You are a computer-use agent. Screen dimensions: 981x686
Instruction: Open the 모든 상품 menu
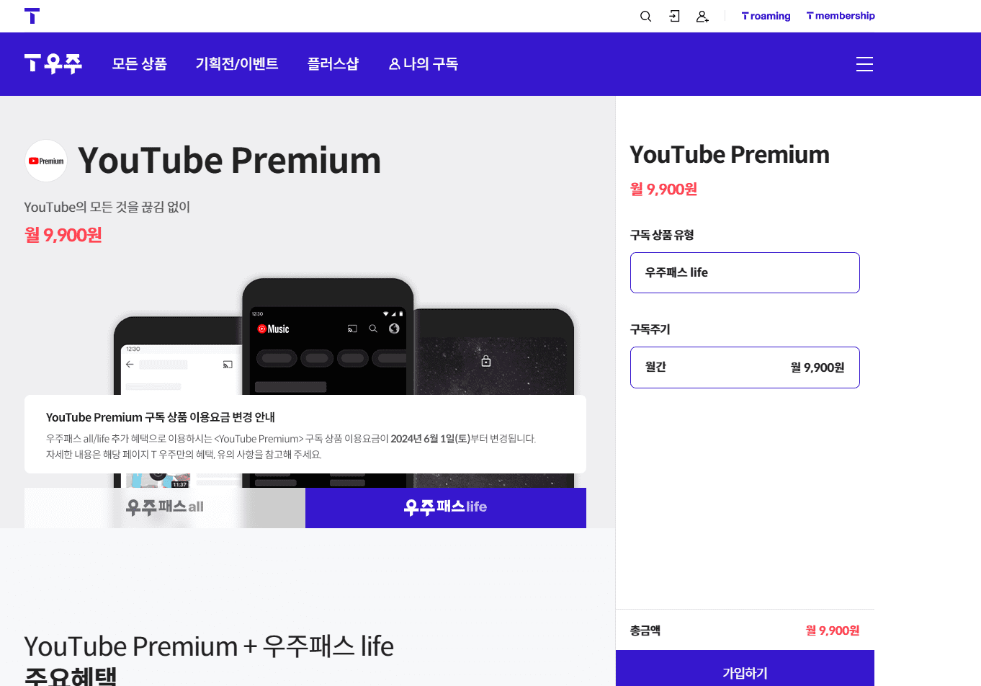140,64
